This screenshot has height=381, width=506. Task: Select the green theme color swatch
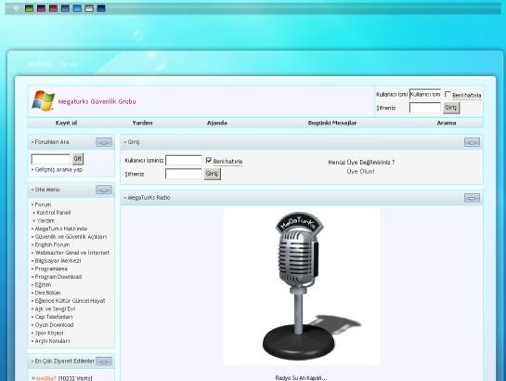point(29,8)
